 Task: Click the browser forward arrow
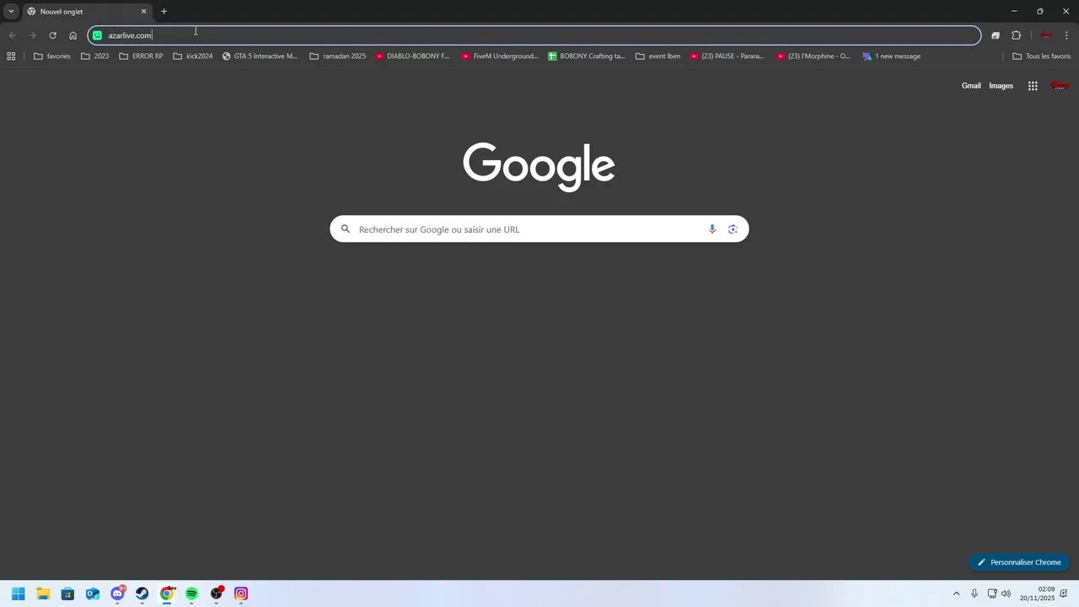tap(32, 35)
